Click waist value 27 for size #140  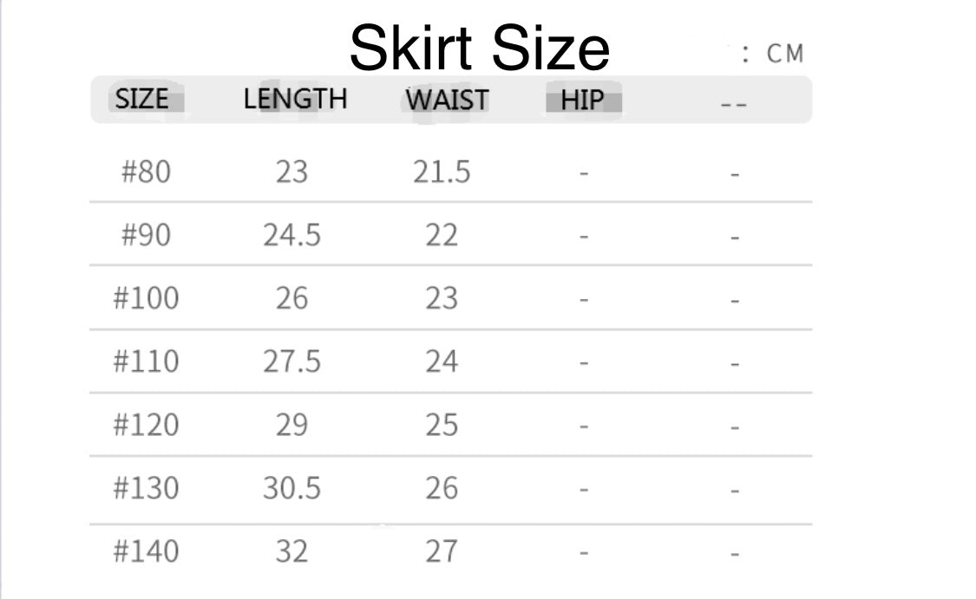point(441,551)
